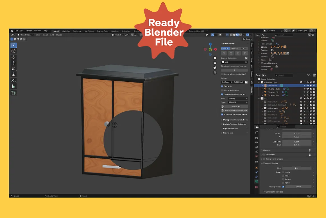Viewport: 326px width, 218px height.
Task: Enable Render all collection checkbox
Action: tap(222, 74)
